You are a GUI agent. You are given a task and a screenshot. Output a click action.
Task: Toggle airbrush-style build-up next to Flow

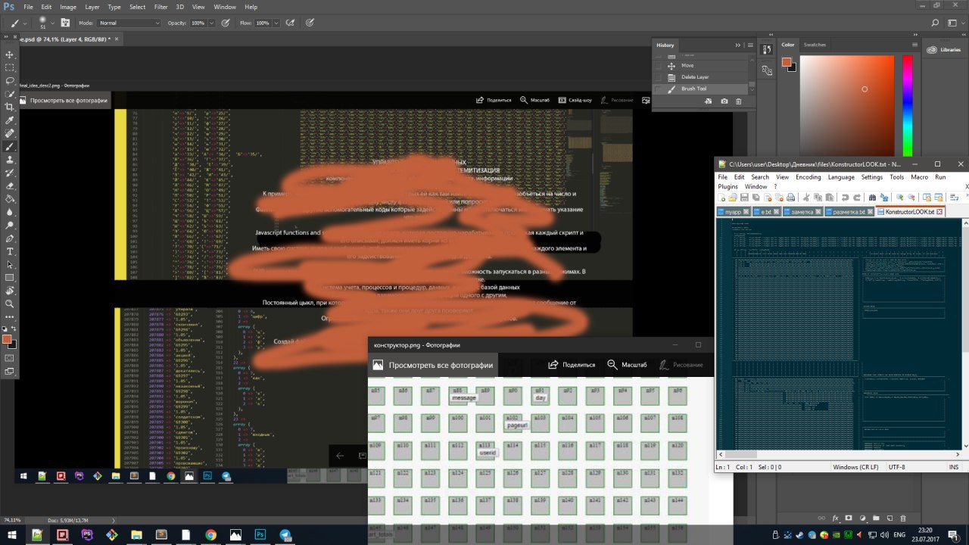point(291,23)
